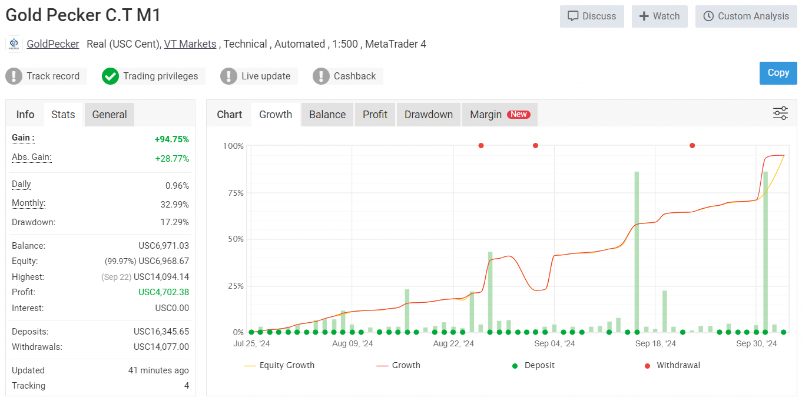
Task: Click the GoldPecker profile avatar logo
Action: coord(14,44)
